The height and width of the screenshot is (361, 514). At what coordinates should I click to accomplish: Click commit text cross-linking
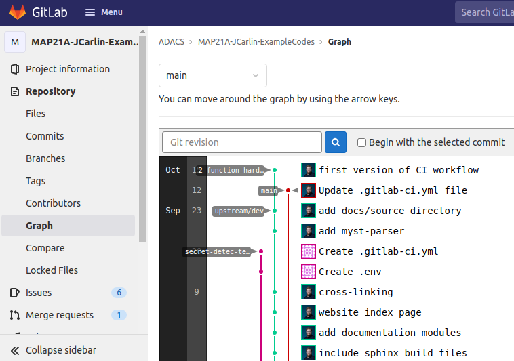pyautogui.click(x=356, y=292)
